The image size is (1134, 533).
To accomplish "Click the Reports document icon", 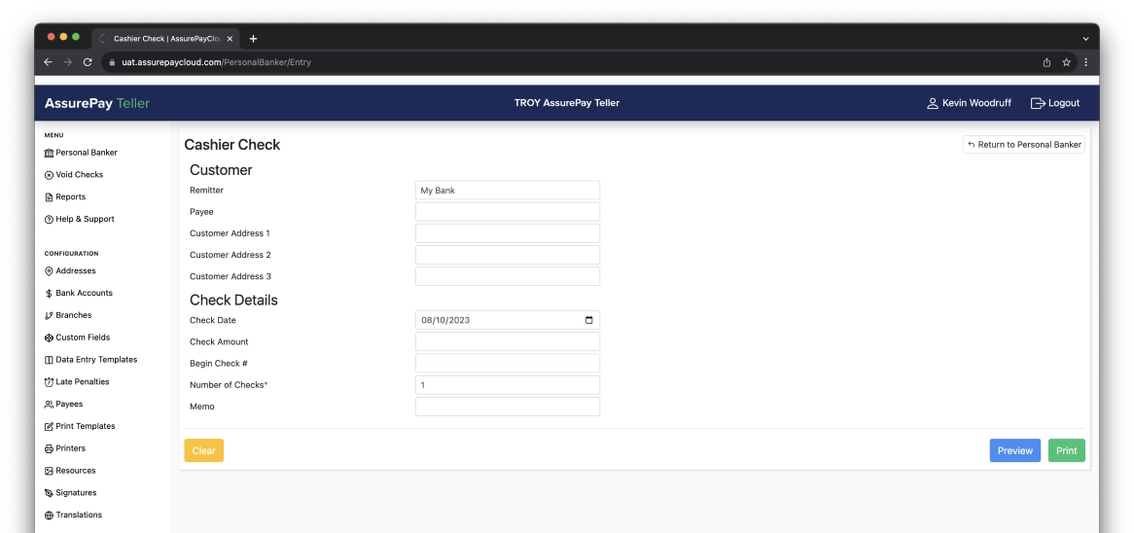I will (x=49, y=197).
